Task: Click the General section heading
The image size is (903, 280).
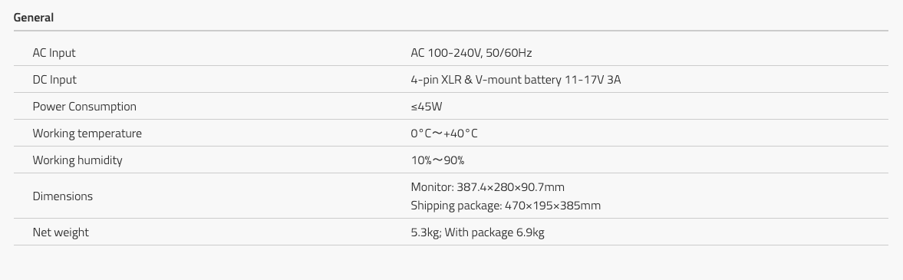Action: tap(34, 18)
